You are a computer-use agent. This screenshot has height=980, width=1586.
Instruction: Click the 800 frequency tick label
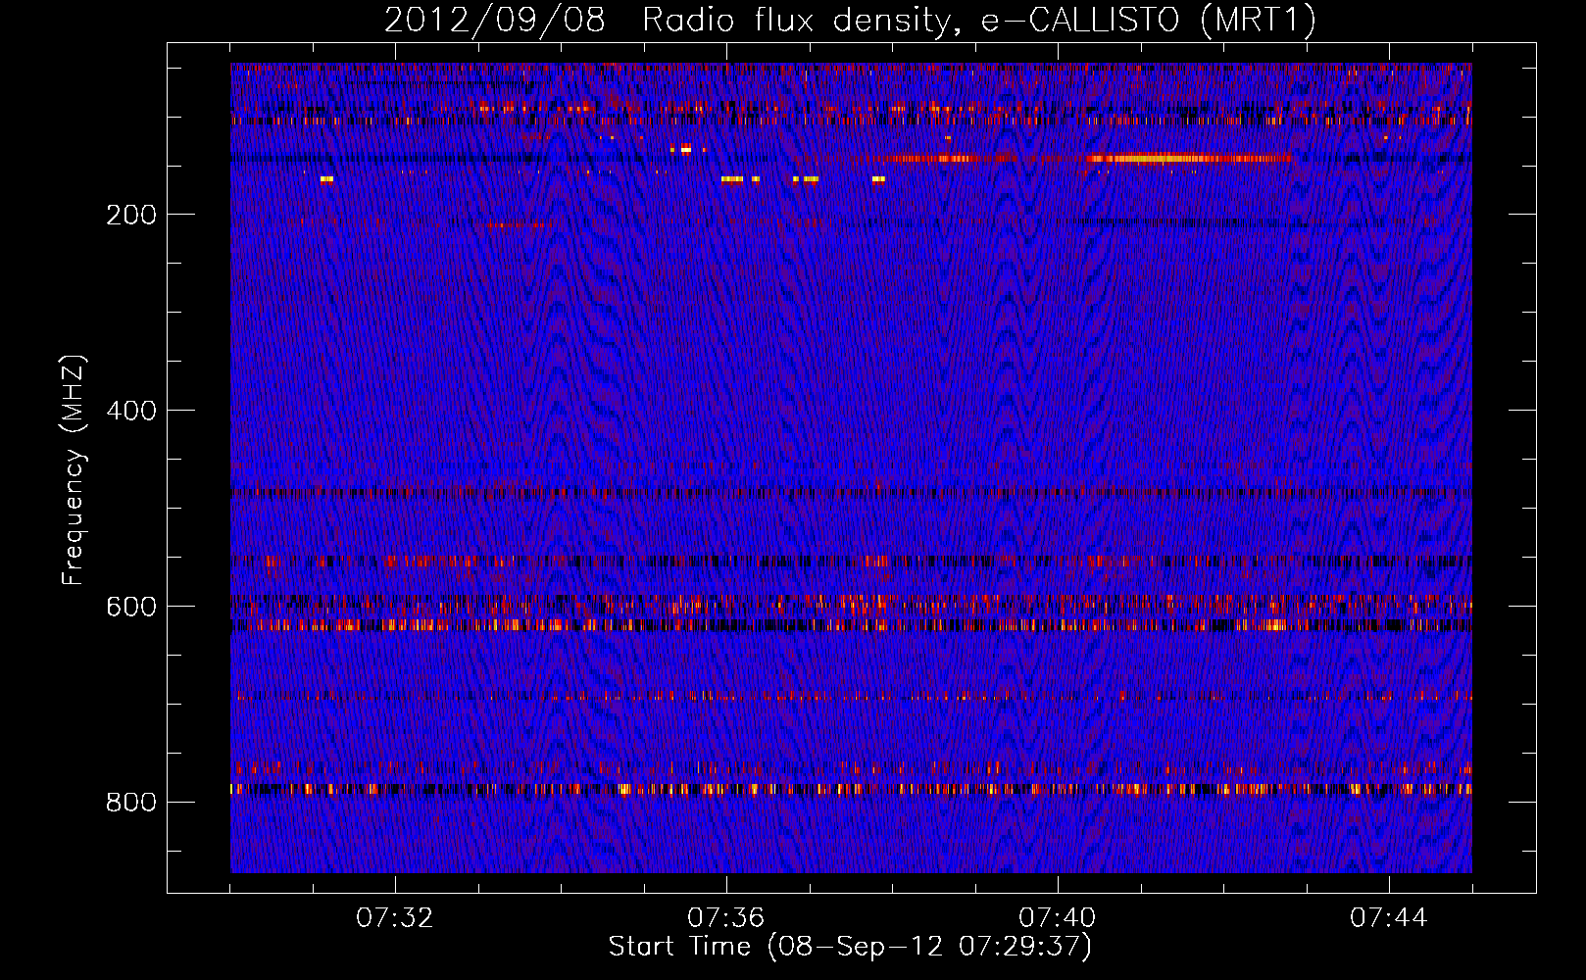(x=131, y=803)
